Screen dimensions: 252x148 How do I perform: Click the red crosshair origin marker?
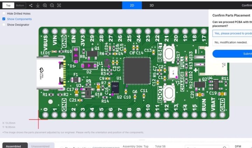pos(38,119)
